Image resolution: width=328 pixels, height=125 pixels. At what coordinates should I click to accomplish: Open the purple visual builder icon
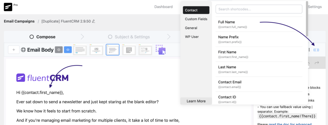point(161,50)
